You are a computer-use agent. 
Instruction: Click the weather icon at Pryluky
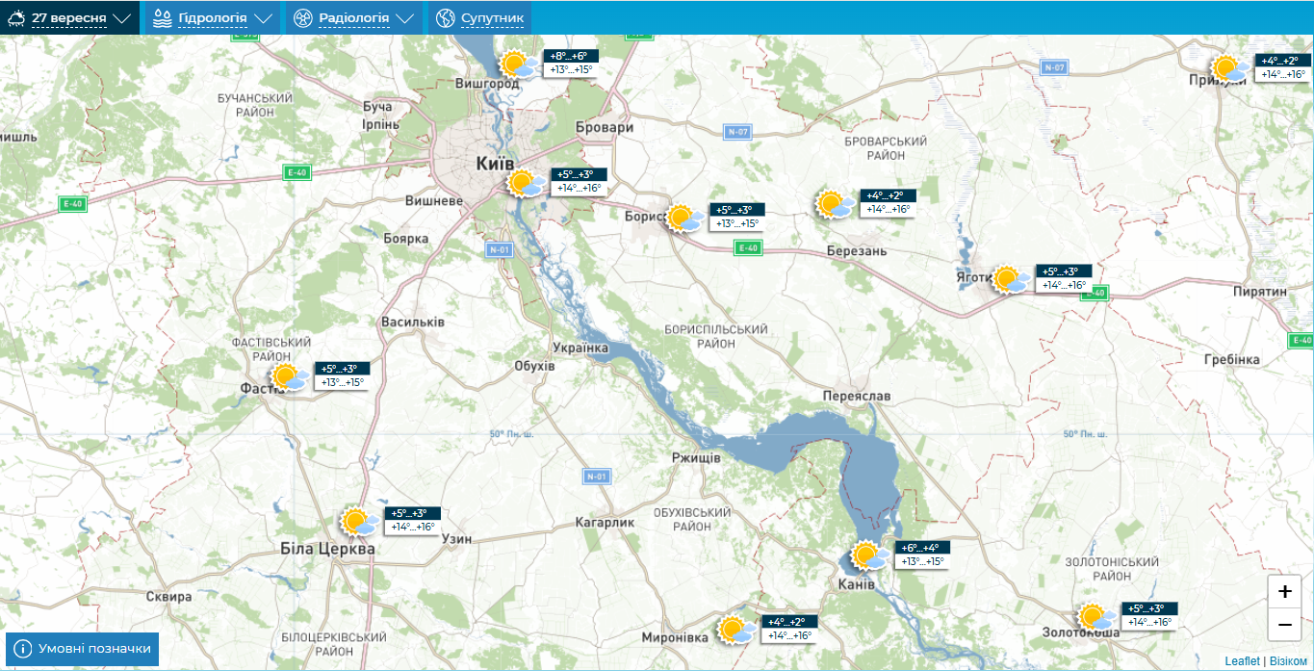(x=1229, y=68)
